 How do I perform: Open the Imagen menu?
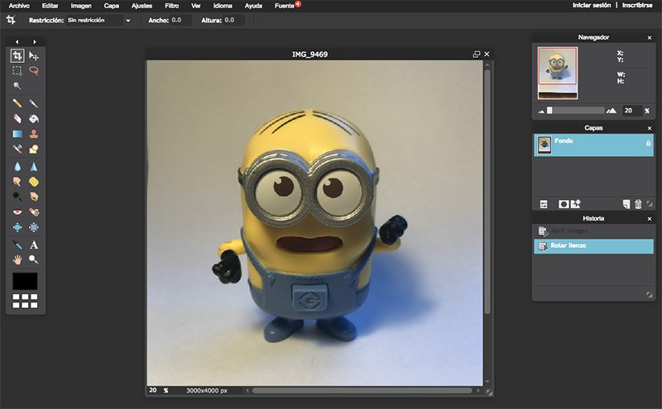click(x=81, y=6)
